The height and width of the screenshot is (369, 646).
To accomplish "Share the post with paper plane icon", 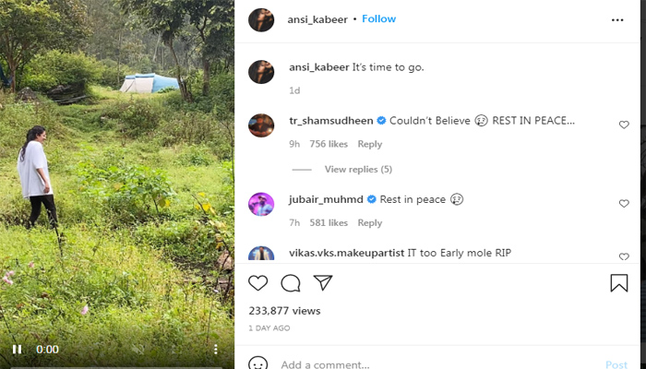I will pyautogui.click(x=322, y=283).
